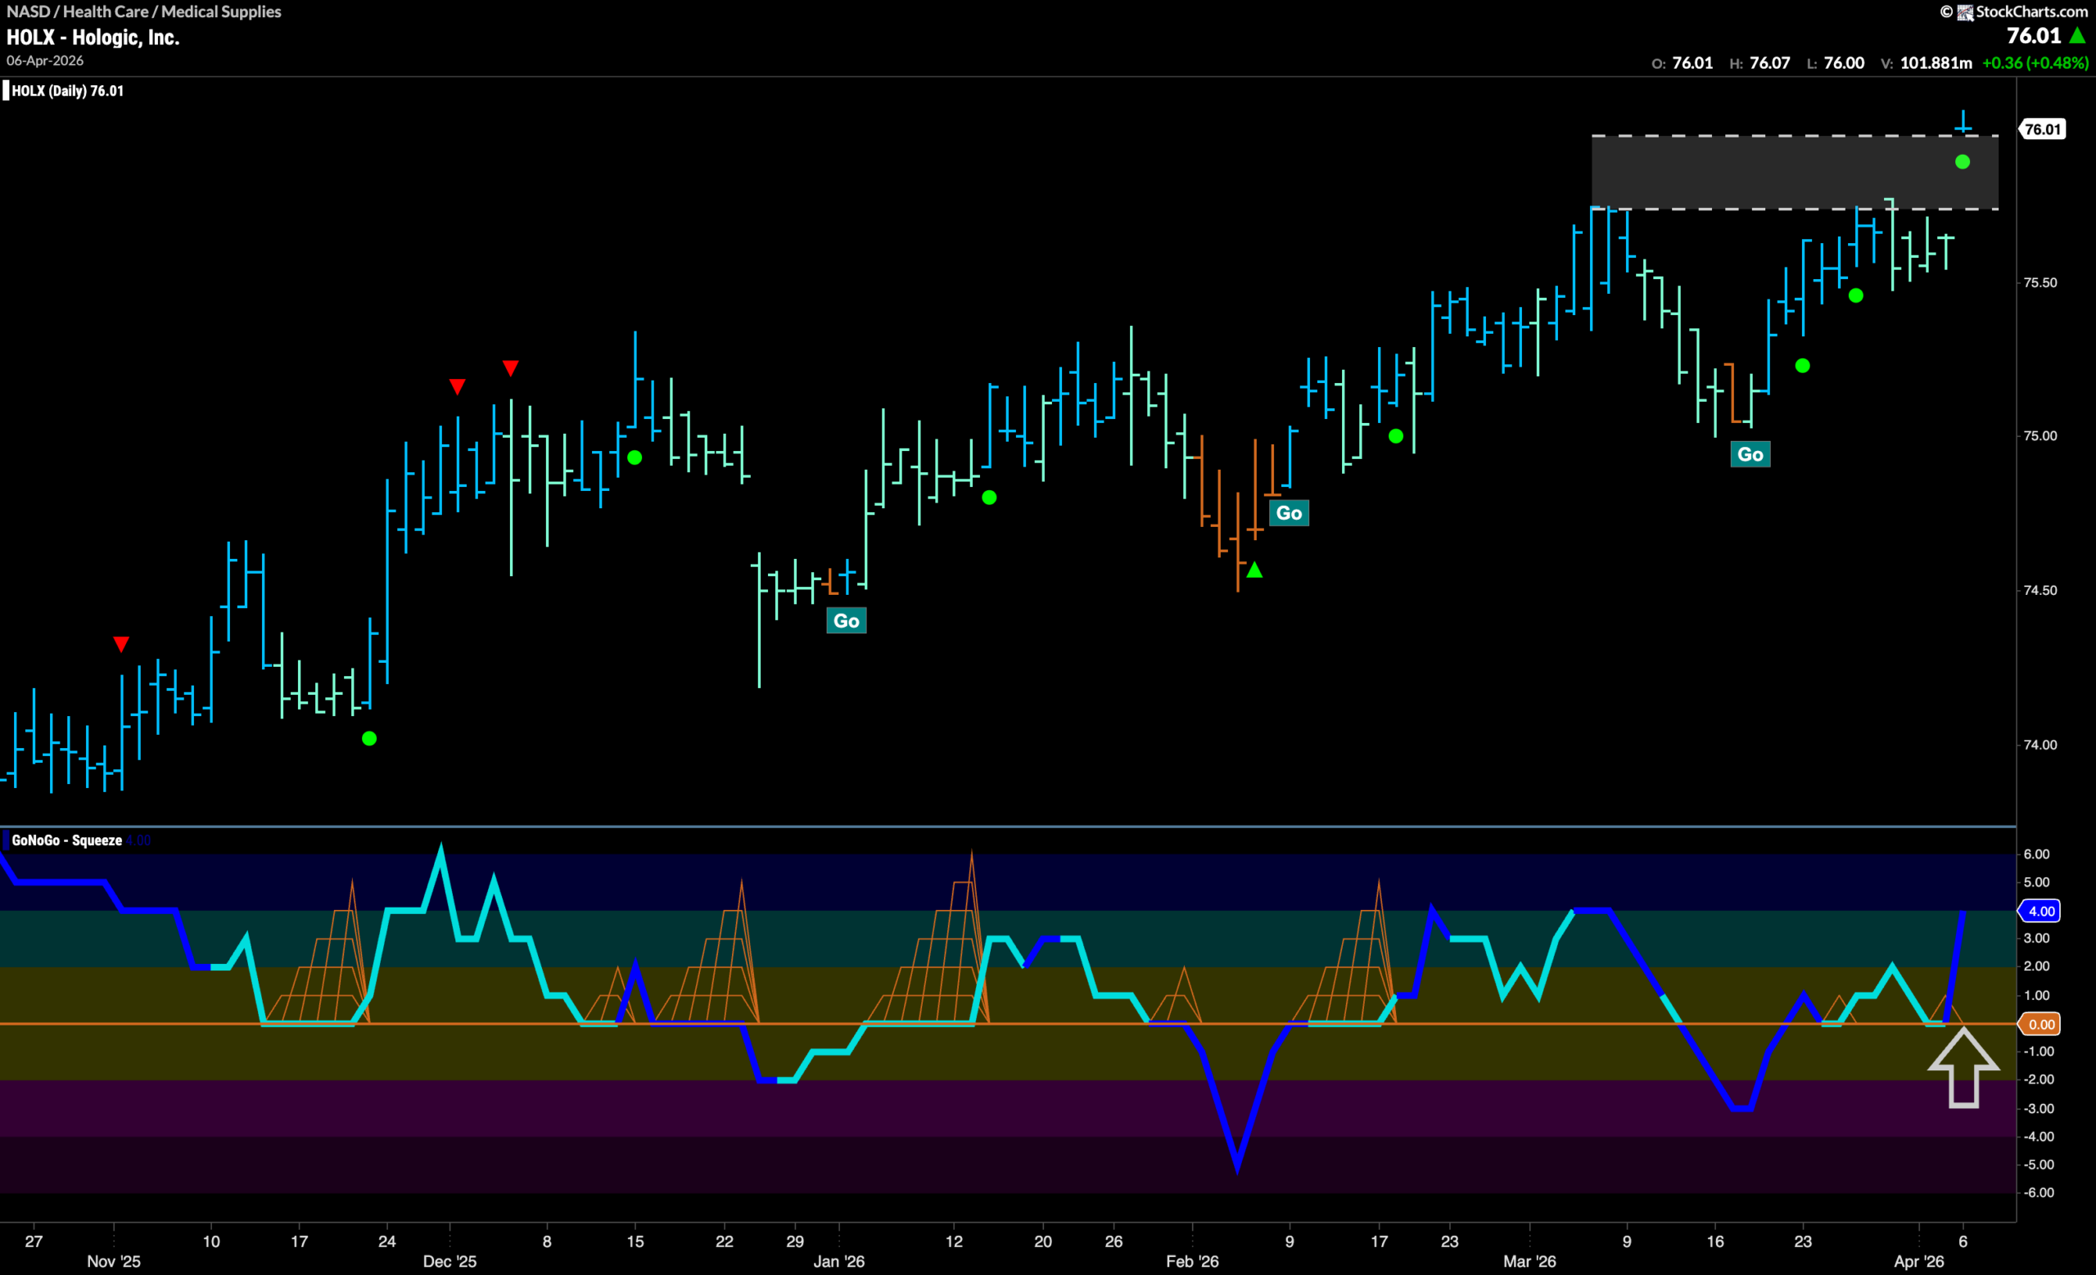Click the Nov '25 date axis label
The width and height of the screenshot is (2096, 1275).
pyautogui.click(x=113, y=1261)
